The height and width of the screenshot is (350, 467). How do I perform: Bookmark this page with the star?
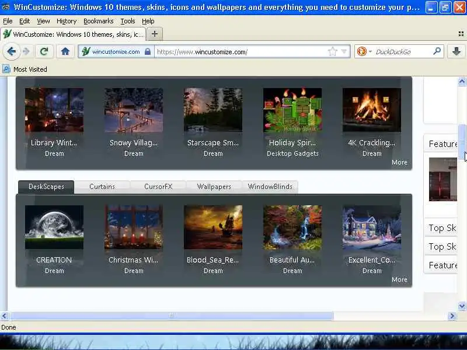332,52
